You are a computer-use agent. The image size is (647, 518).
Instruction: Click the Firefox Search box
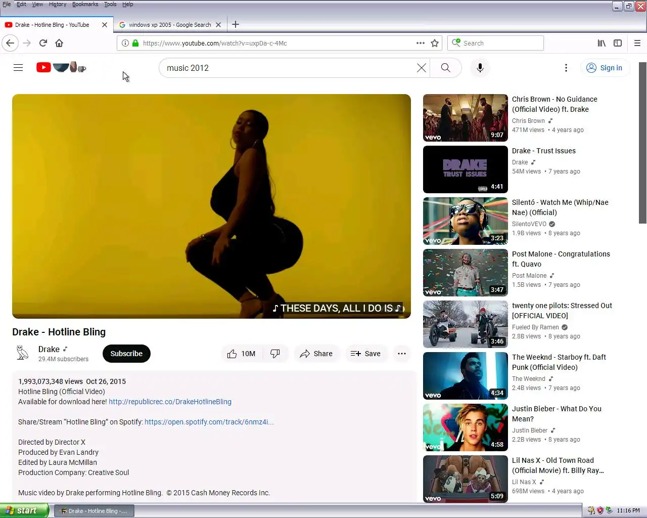(495, 43)
